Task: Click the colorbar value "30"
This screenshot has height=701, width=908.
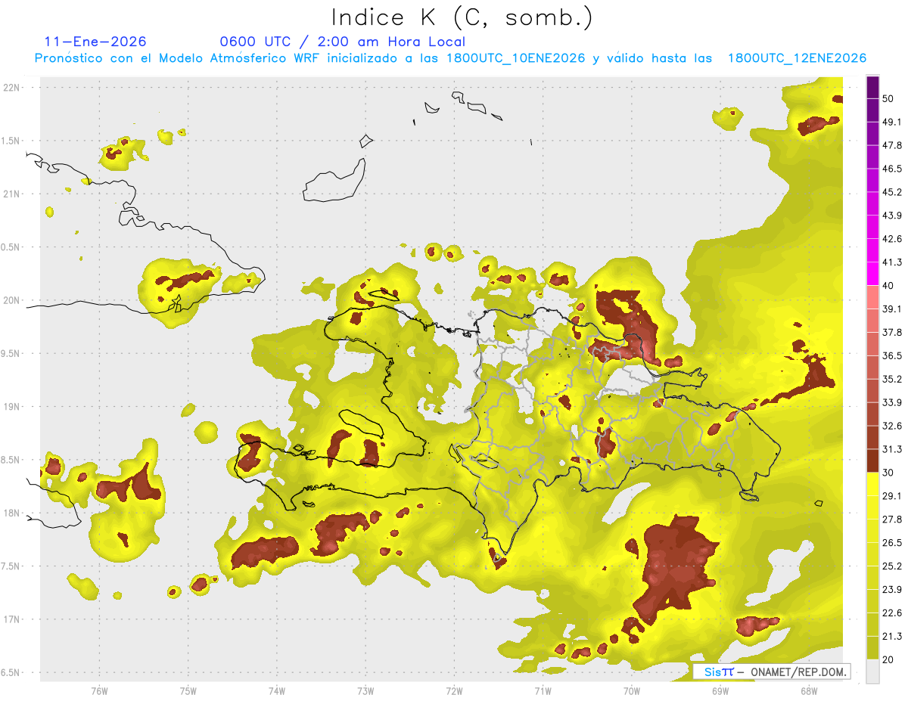Action: pos(888,473)
